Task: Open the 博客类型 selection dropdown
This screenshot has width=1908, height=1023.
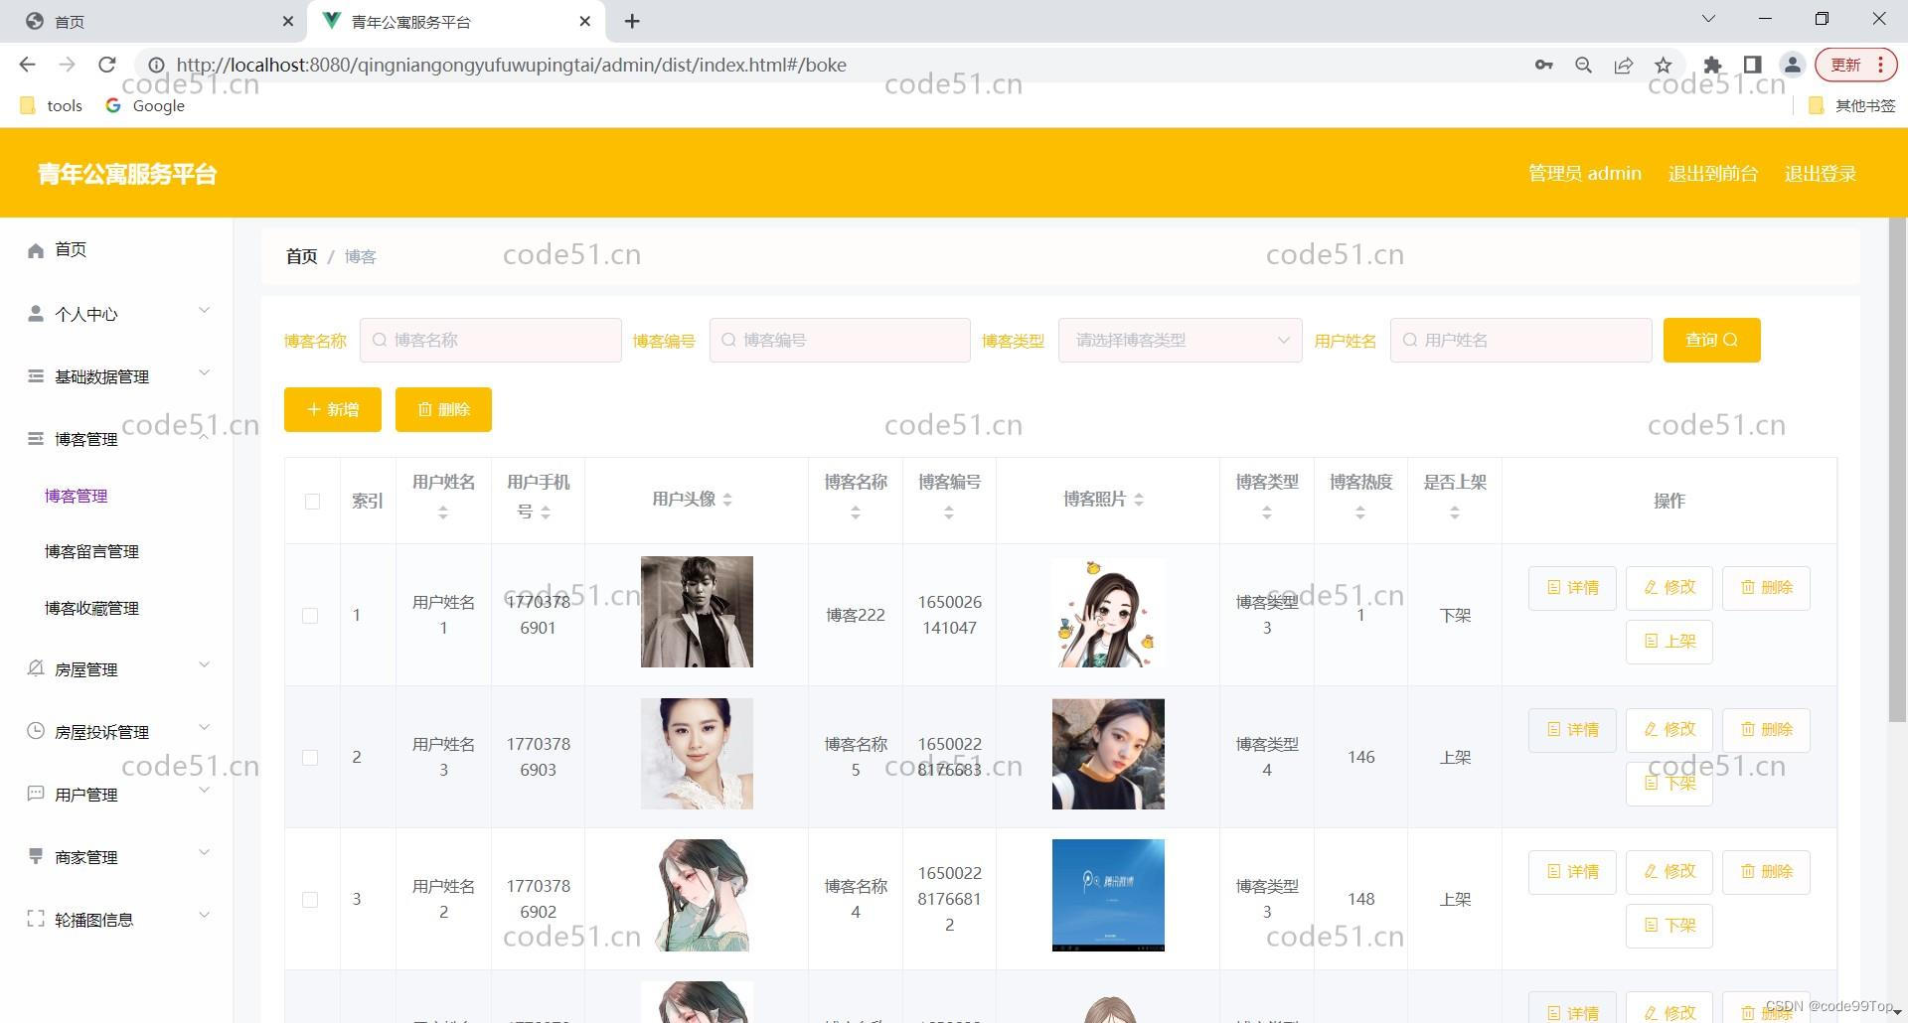Action: (1180, 340)
